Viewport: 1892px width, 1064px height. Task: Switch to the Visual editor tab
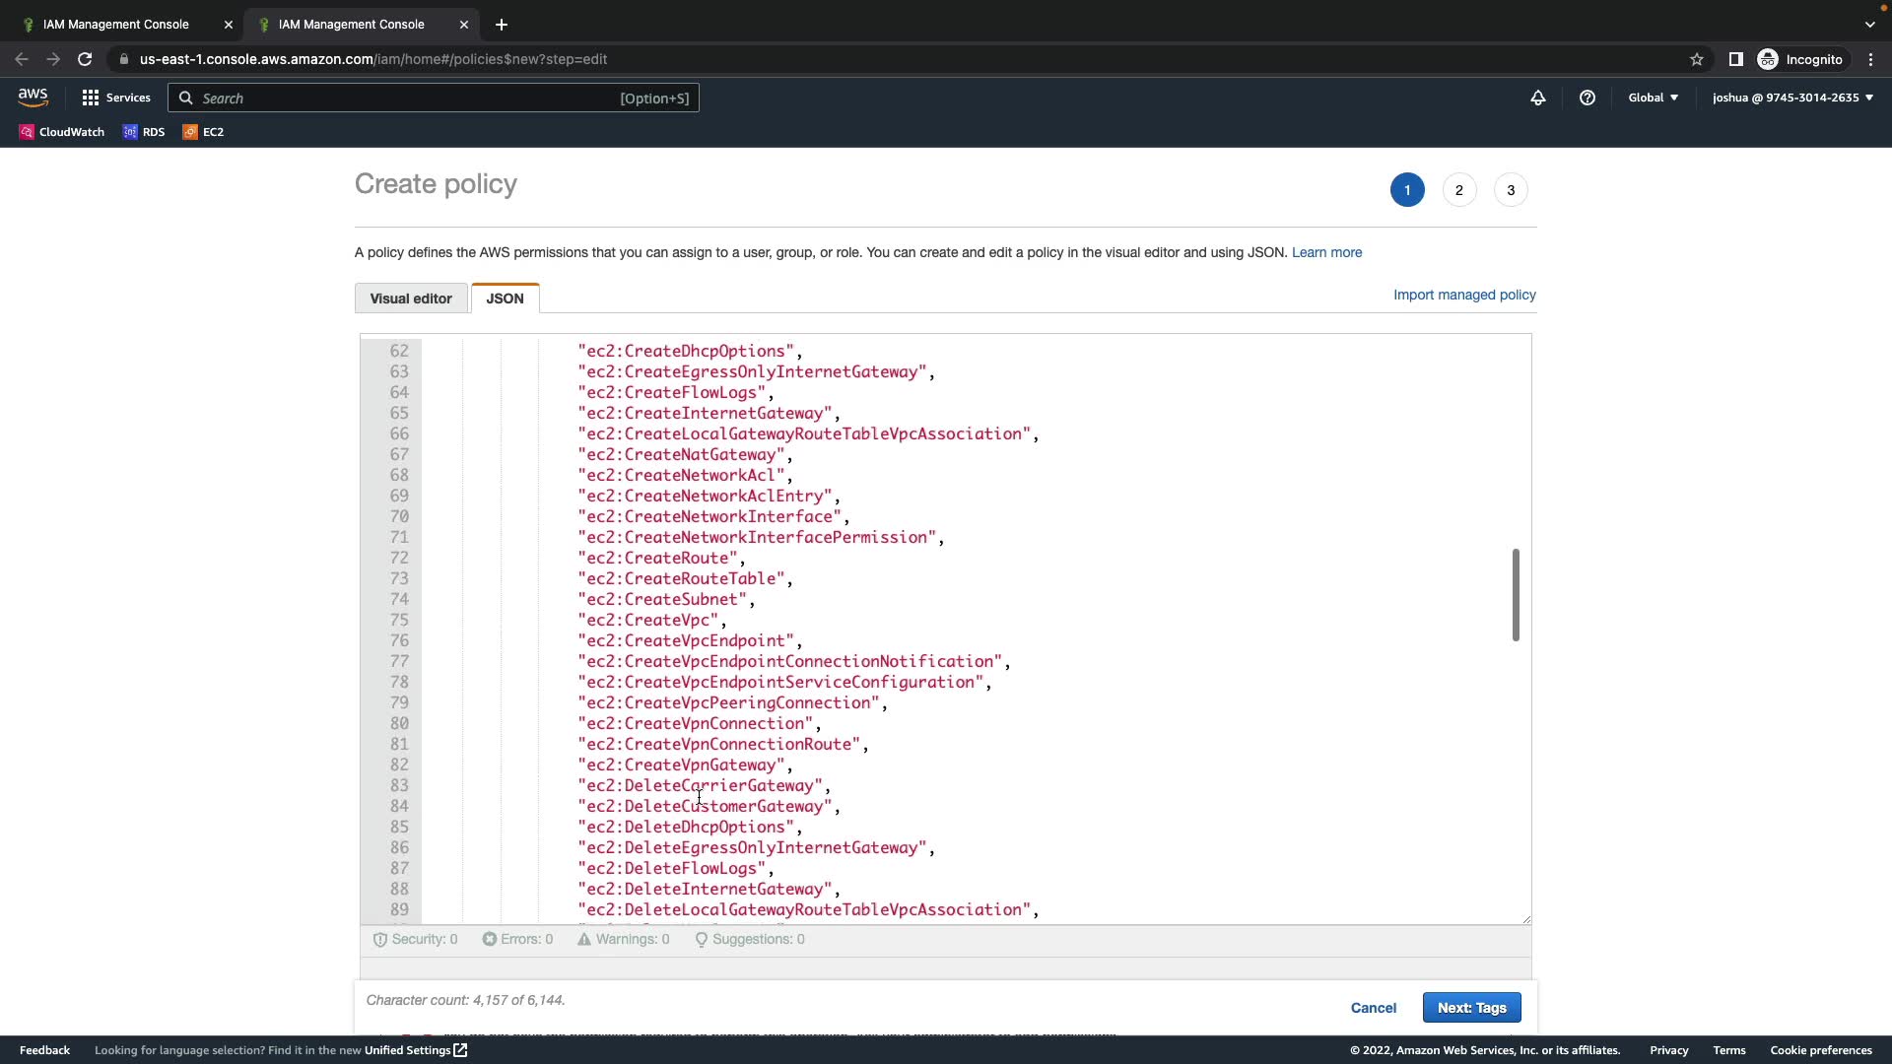pyautogui.click(x=411, y=299)
